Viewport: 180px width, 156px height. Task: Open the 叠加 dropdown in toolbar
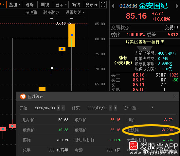14,5
